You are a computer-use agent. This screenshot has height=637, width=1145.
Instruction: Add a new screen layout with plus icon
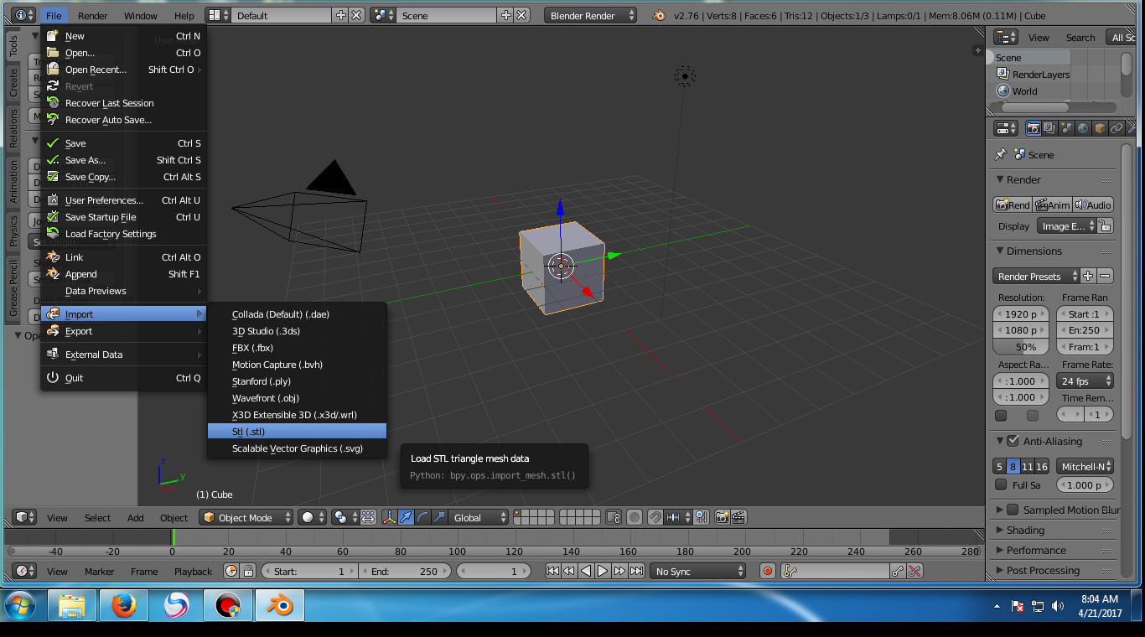coord(340,15)
